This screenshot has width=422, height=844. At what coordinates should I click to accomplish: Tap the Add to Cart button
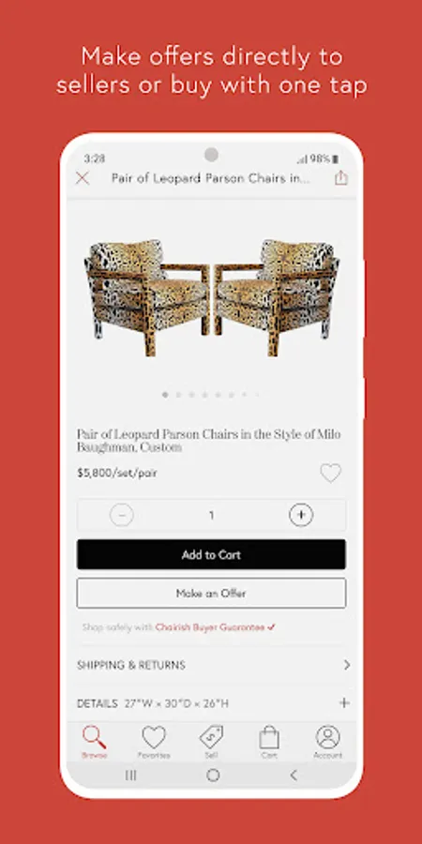click(x=211, y=554)
